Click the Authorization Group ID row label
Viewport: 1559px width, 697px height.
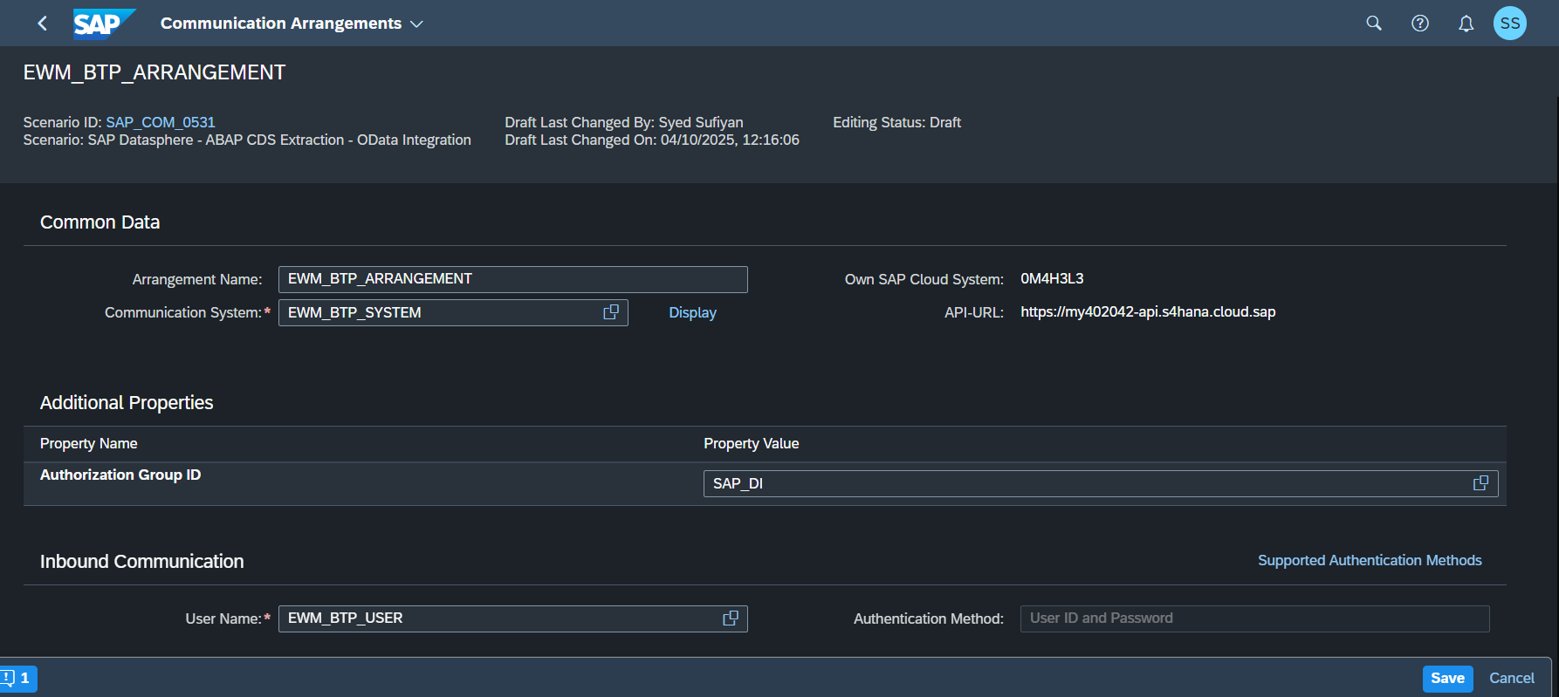coord(120,475)
